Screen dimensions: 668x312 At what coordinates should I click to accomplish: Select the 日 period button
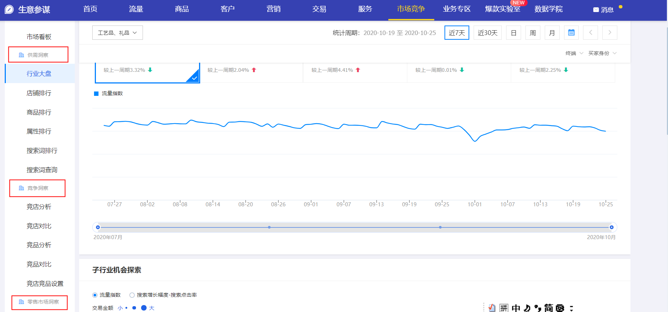(513, 32)
